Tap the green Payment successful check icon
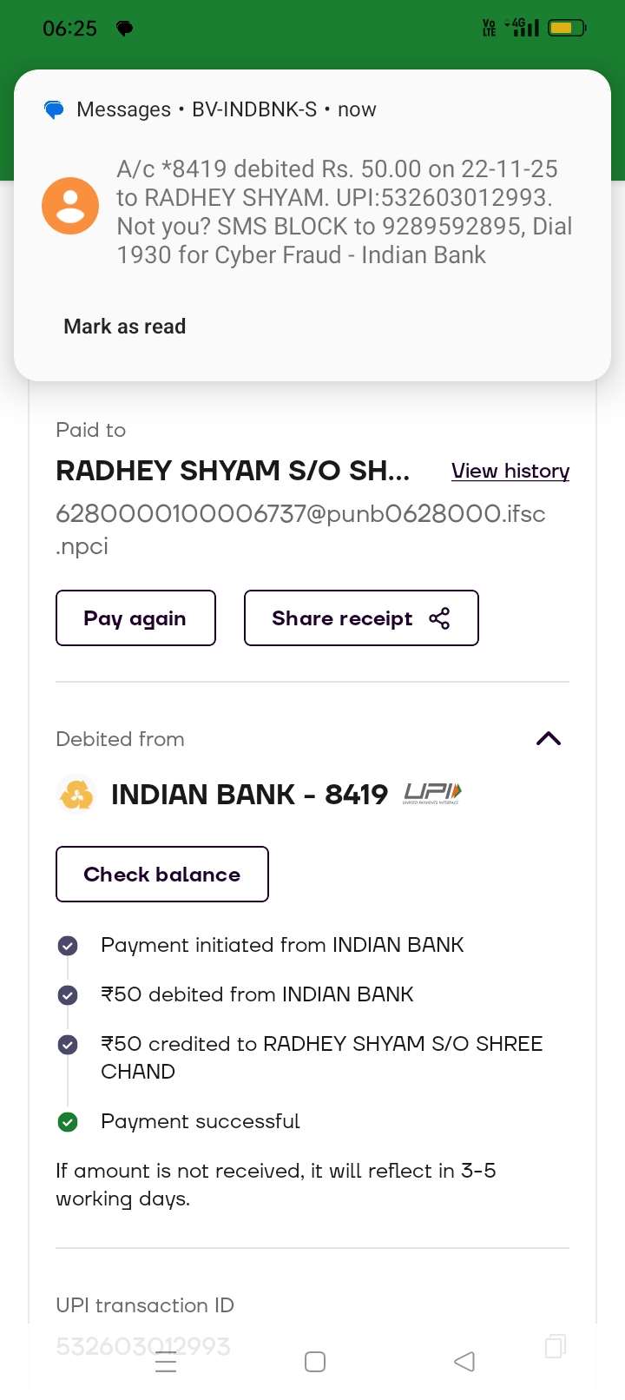625x1400 pixels. (x=68, y=1122)
